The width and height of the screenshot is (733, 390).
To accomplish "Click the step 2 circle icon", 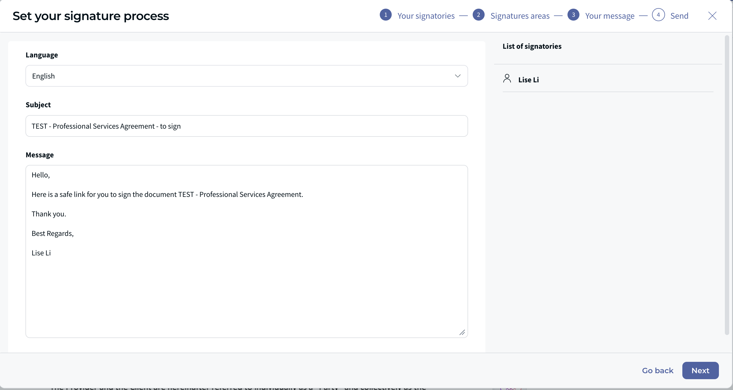I will (478, 15).
